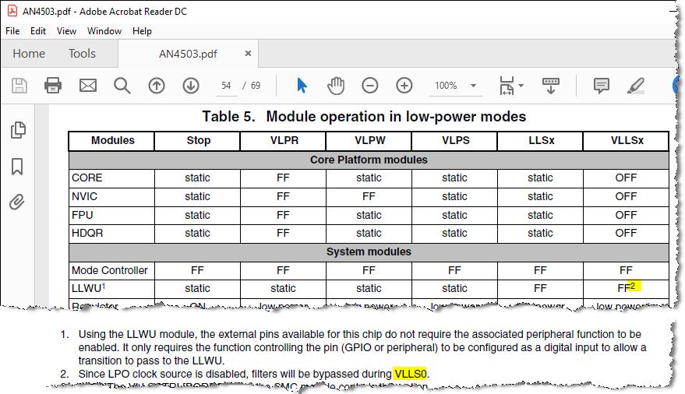Viewport: 685px width, 394px height.
Task: Click the read mode scrolling icon
Action: point(550,86)
